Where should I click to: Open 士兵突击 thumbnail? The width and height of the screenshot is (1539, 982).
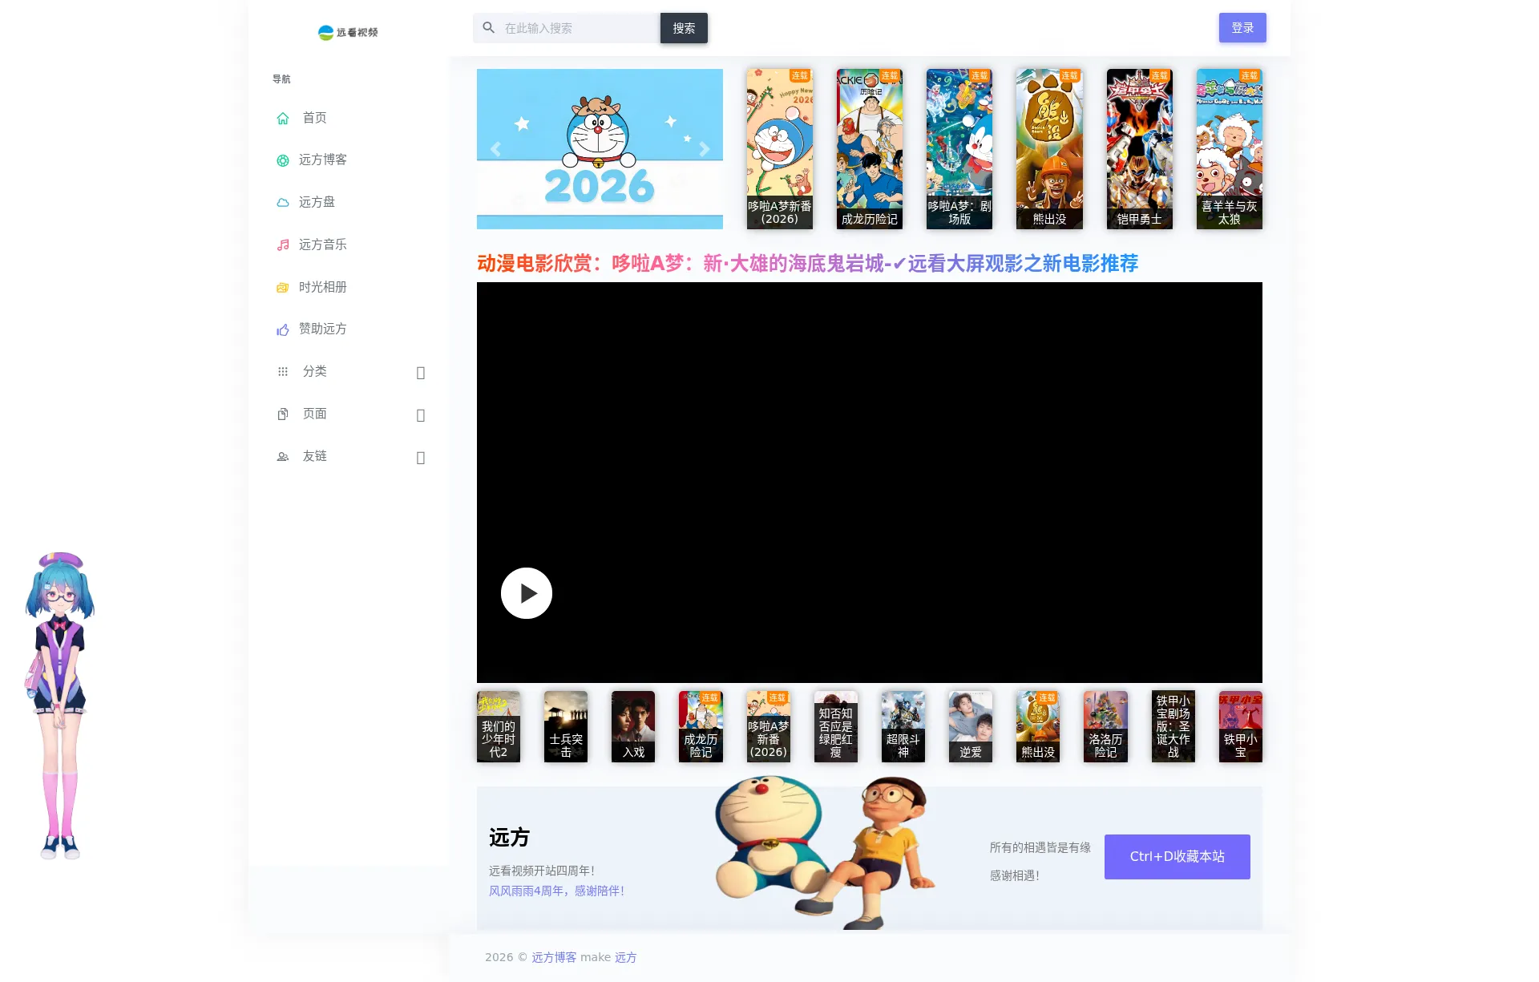click(x=566, y=726)
